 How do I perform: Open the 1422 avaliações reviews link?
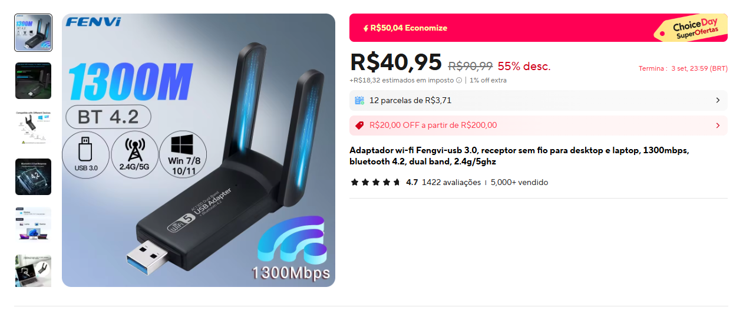pyautogui.click(x=451, y=182)
